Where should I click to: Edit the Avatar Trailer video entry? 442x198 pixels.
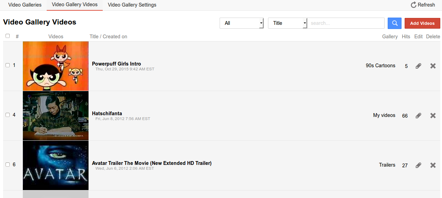418,165
